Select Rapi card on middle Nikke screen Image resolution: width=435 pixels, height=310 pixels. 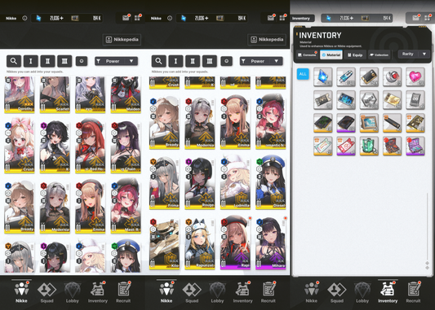coord(235,243)
